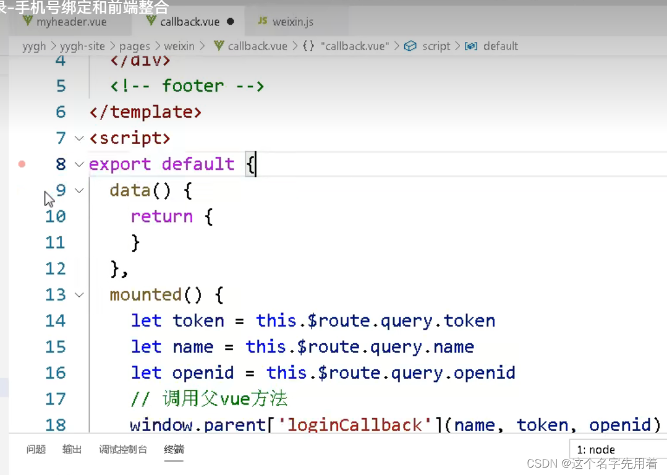This screenshot has height=475, width=667.
Task: Click the pages breadcrumb segment
Action: coord(134,46)
